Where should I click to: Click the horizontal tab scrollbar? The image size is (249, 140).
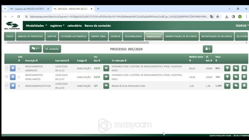point(78,42)
